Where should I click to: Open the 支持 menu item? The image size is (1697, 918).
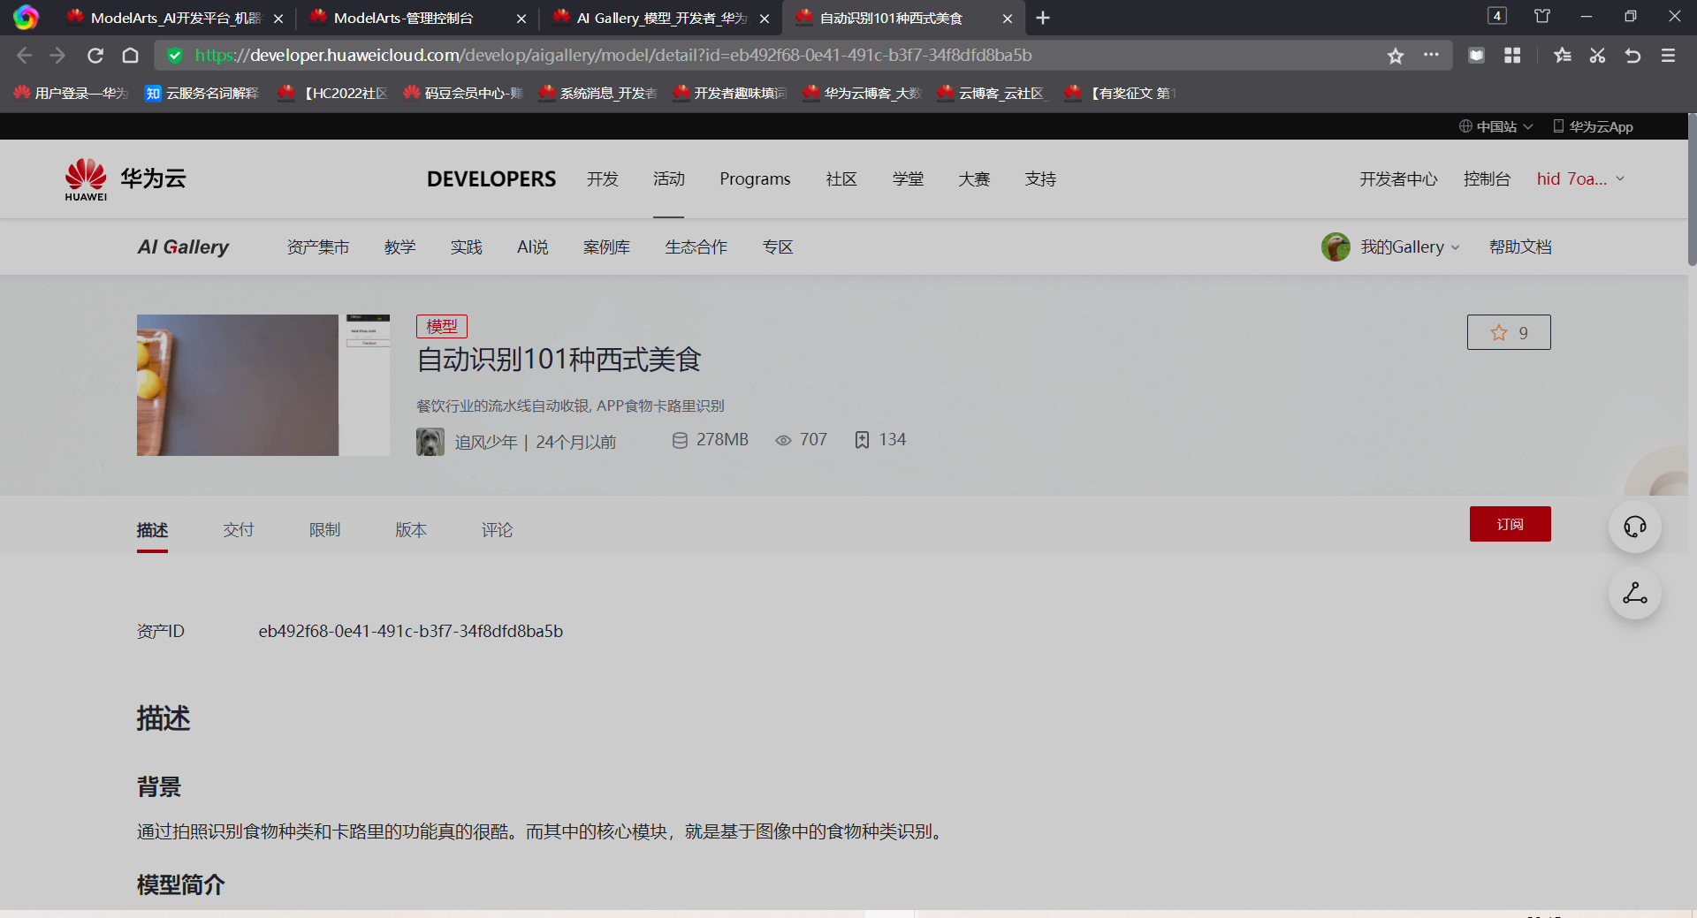click(1040, 179)
